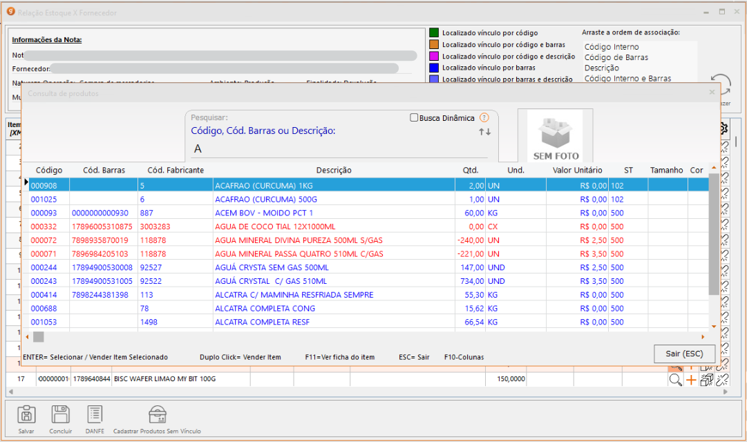Enable the Busca Dinâmica checkbox
The height and width of the screenshot is (442, 747).
(414, 117)
